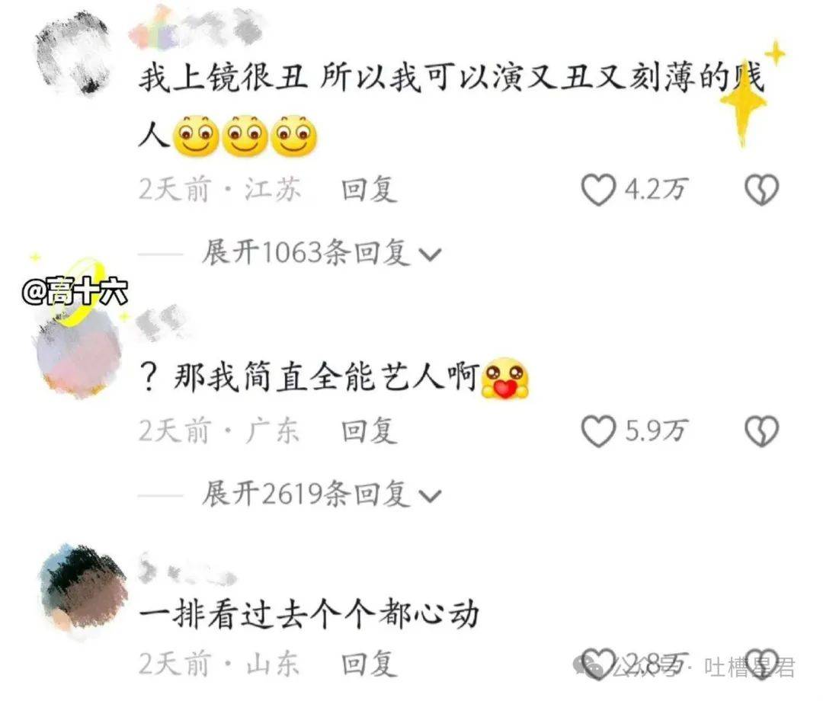Select comment text 一排看过去个个都心动
Screen dimensions: 823x701
(x=309, y=614)
